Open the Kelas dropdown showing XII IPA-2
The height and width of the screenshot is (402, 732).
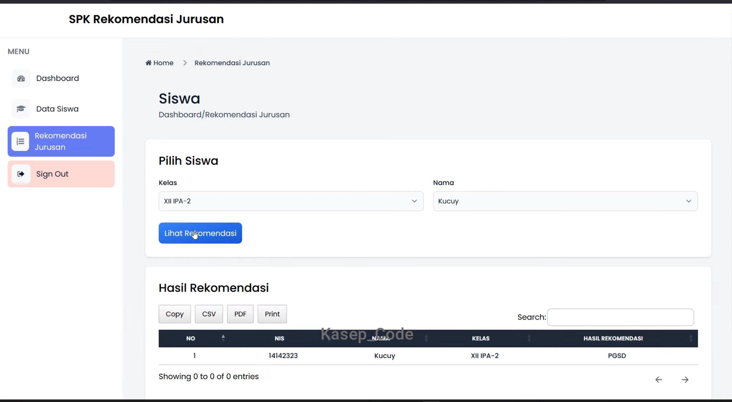point(291,201)
